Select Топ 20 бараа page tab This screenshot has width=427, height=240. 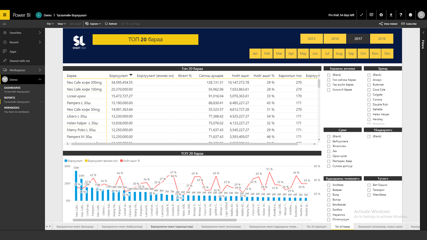click(342, 227)
